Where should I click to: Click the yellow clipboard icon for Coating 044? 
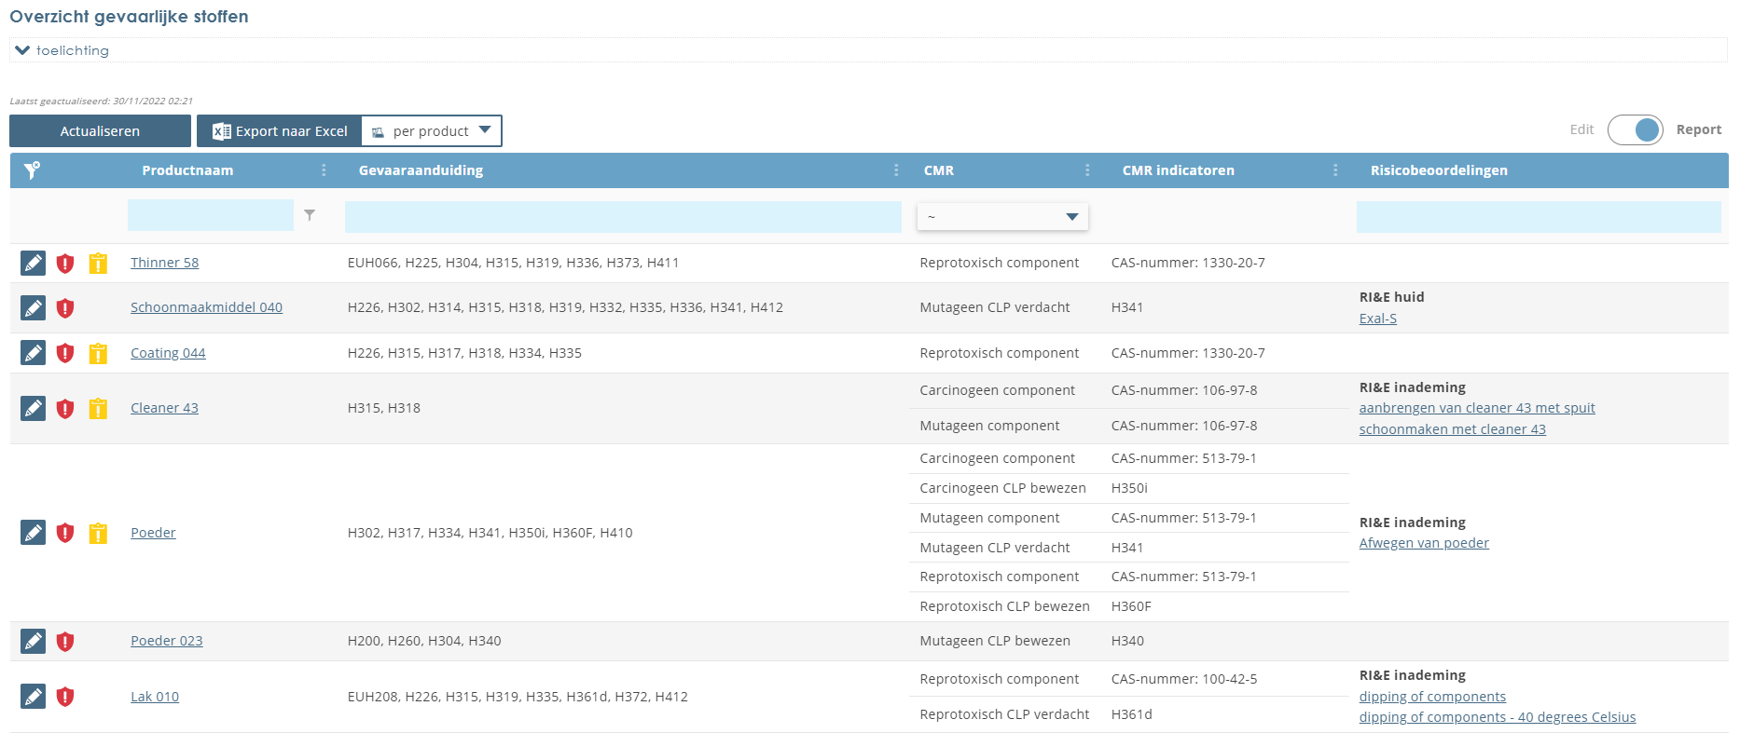click(98, 354)
